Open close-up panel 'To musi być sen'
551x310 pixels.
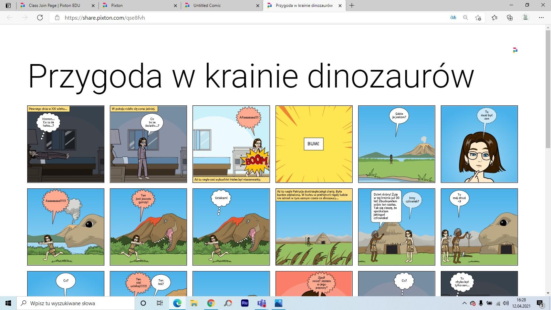[479, 144]
